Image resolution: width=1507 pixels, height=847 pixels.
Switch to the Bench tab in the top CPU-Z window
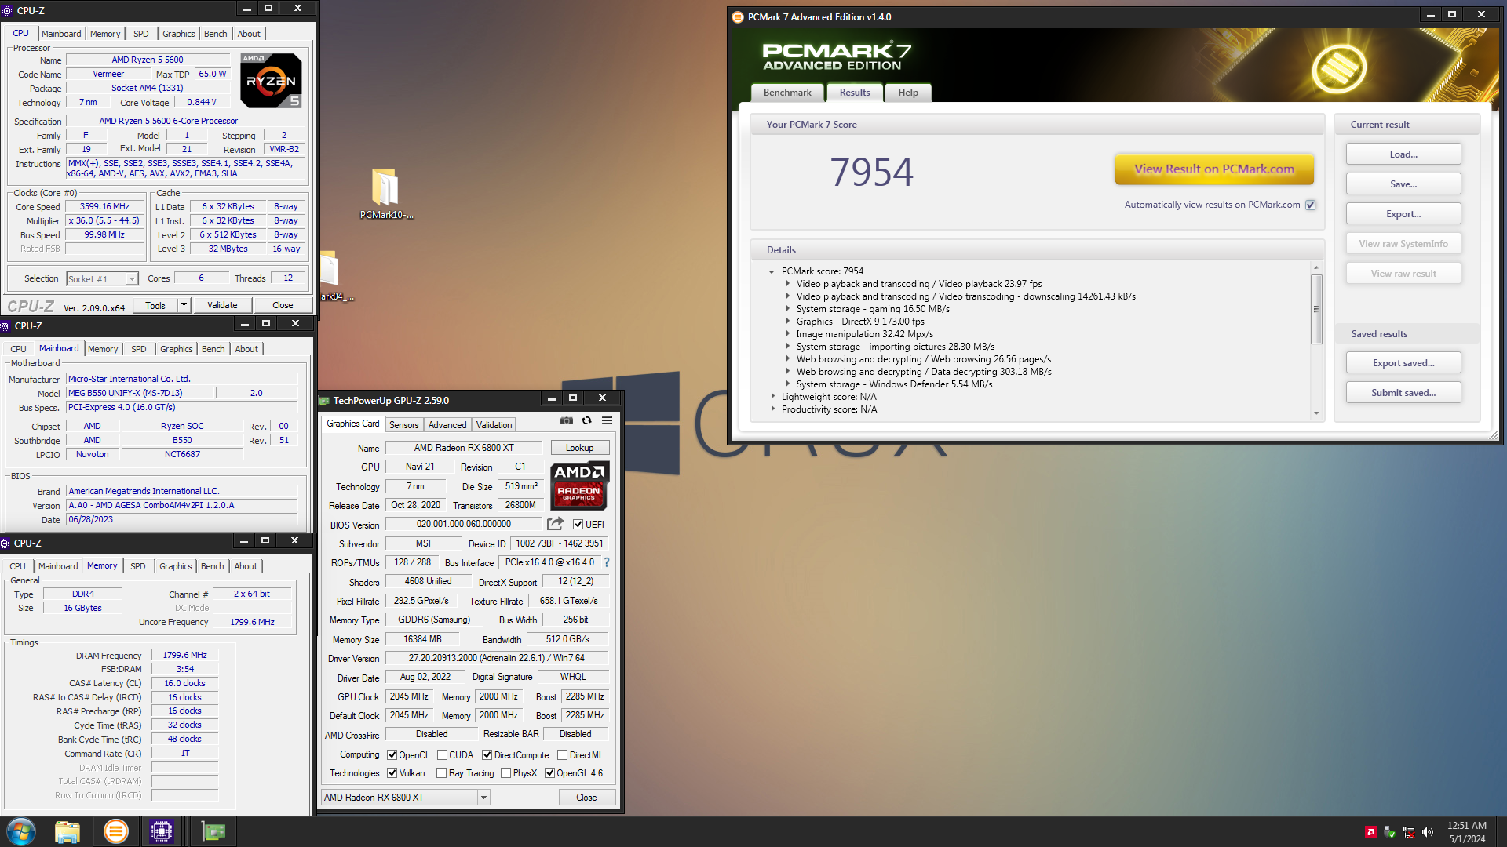coord(215,34)
